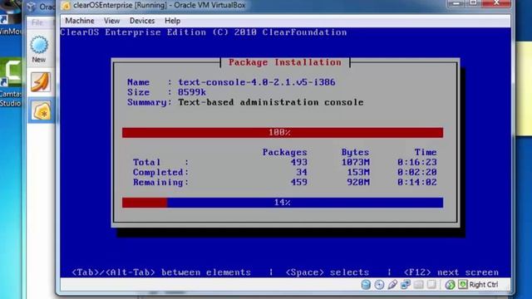Click the 14% overall progress bar
This screenshot has height=299, width=532.
(283, 203)
